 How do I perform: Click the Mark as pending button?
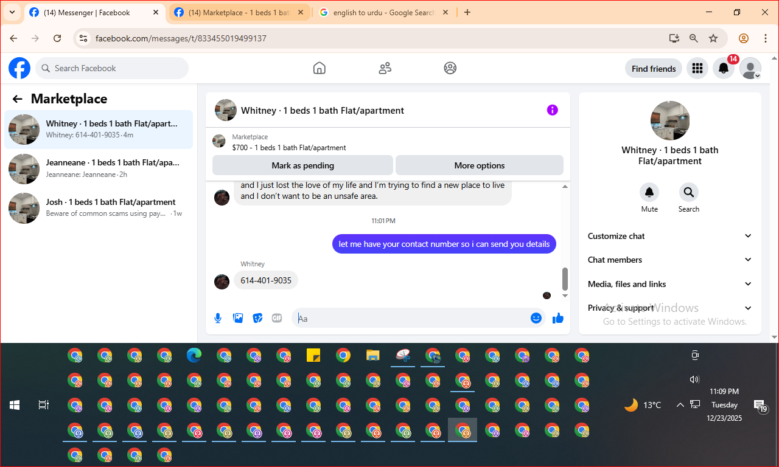302,165
